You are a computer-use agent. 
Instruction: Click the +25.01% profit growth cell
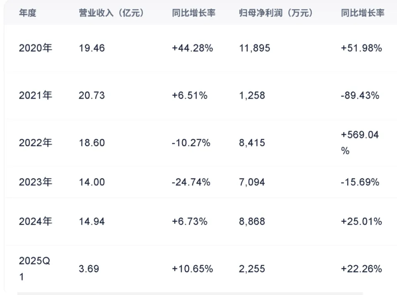coord(361,221)
